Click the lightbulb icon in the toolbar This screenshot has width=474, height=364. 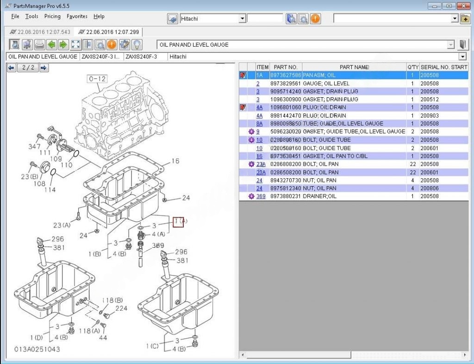[137, 45]
